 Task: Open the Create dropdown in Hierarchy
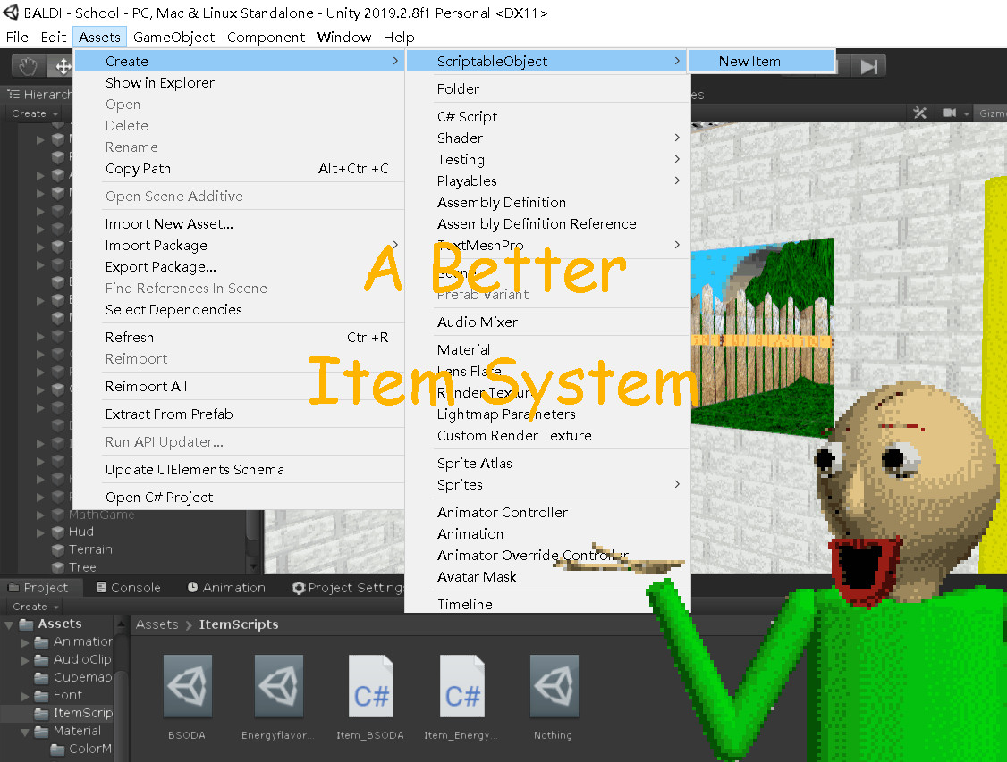[34, 113]
